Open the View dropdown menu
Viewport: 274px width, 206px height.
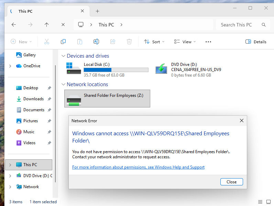coord(185,42)
